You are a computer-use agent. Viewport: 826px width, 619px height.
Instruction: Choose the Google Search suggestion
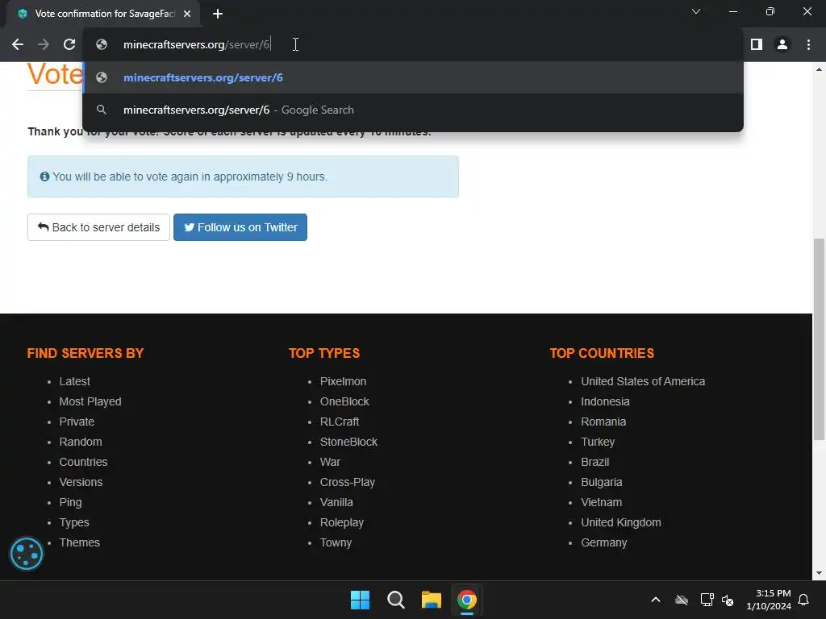pos(413,110)
